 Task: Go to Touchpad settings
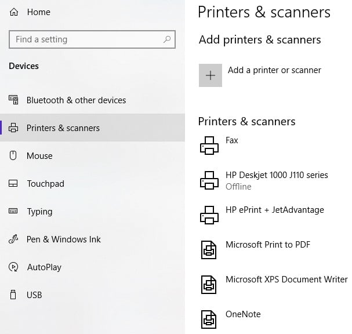click(45, 184)
